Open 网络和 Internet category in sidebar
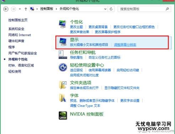Screen dimensions: 175x134 [20, 35]
